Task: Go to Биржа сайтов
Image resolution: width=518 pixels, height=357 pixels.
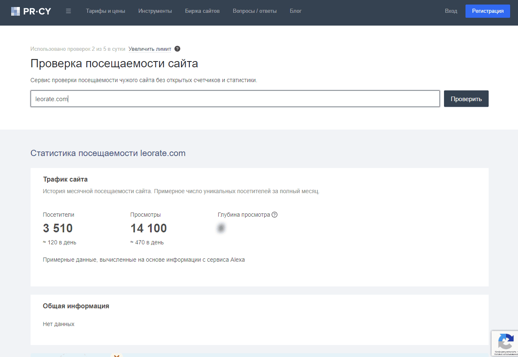Action: click(x=202, y=11)
